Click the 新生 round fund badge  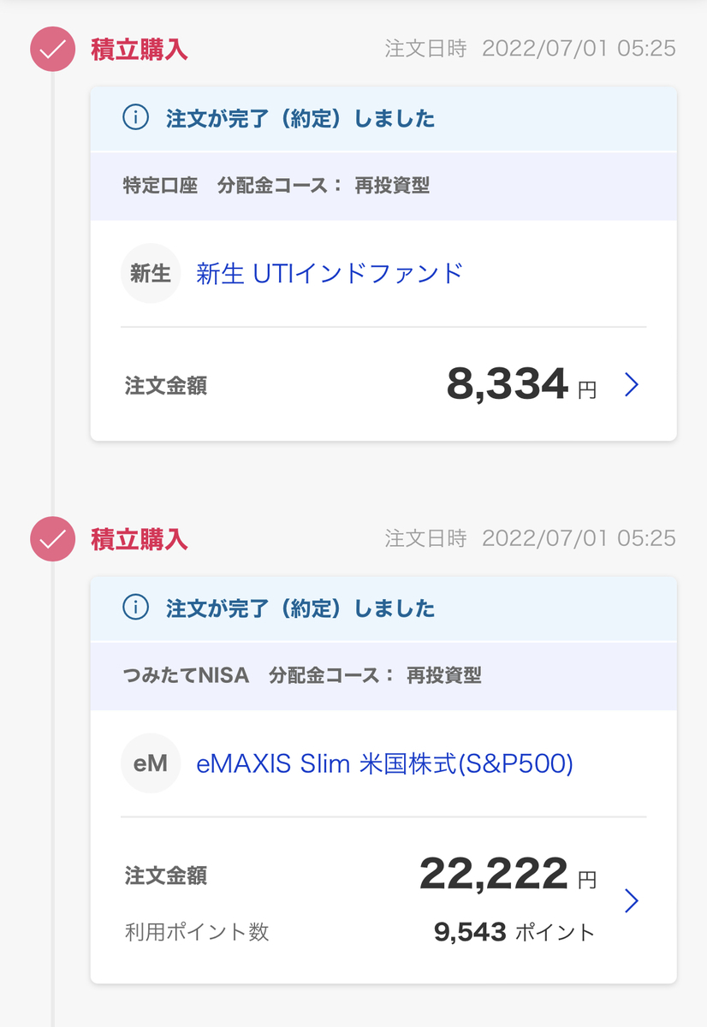point(151,274)
